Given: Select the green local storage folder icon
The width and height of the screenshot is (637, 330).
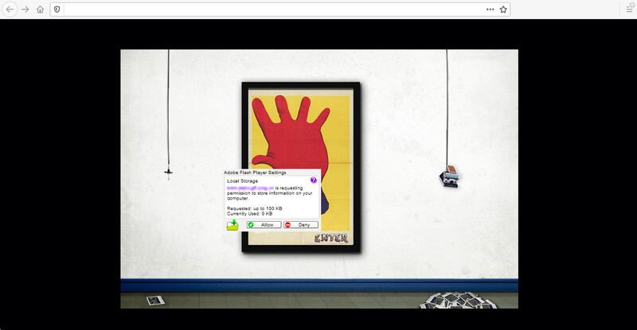Looking at the screenshot, I should pyautogui.click(x=233, y=225).
